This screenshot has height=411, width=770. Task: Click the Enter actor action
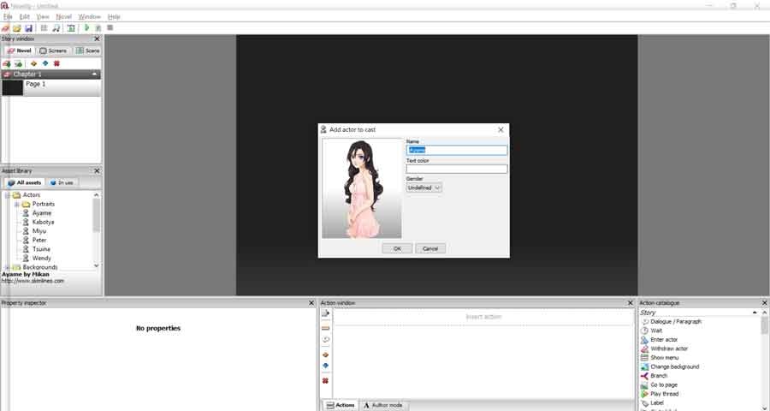659,340
